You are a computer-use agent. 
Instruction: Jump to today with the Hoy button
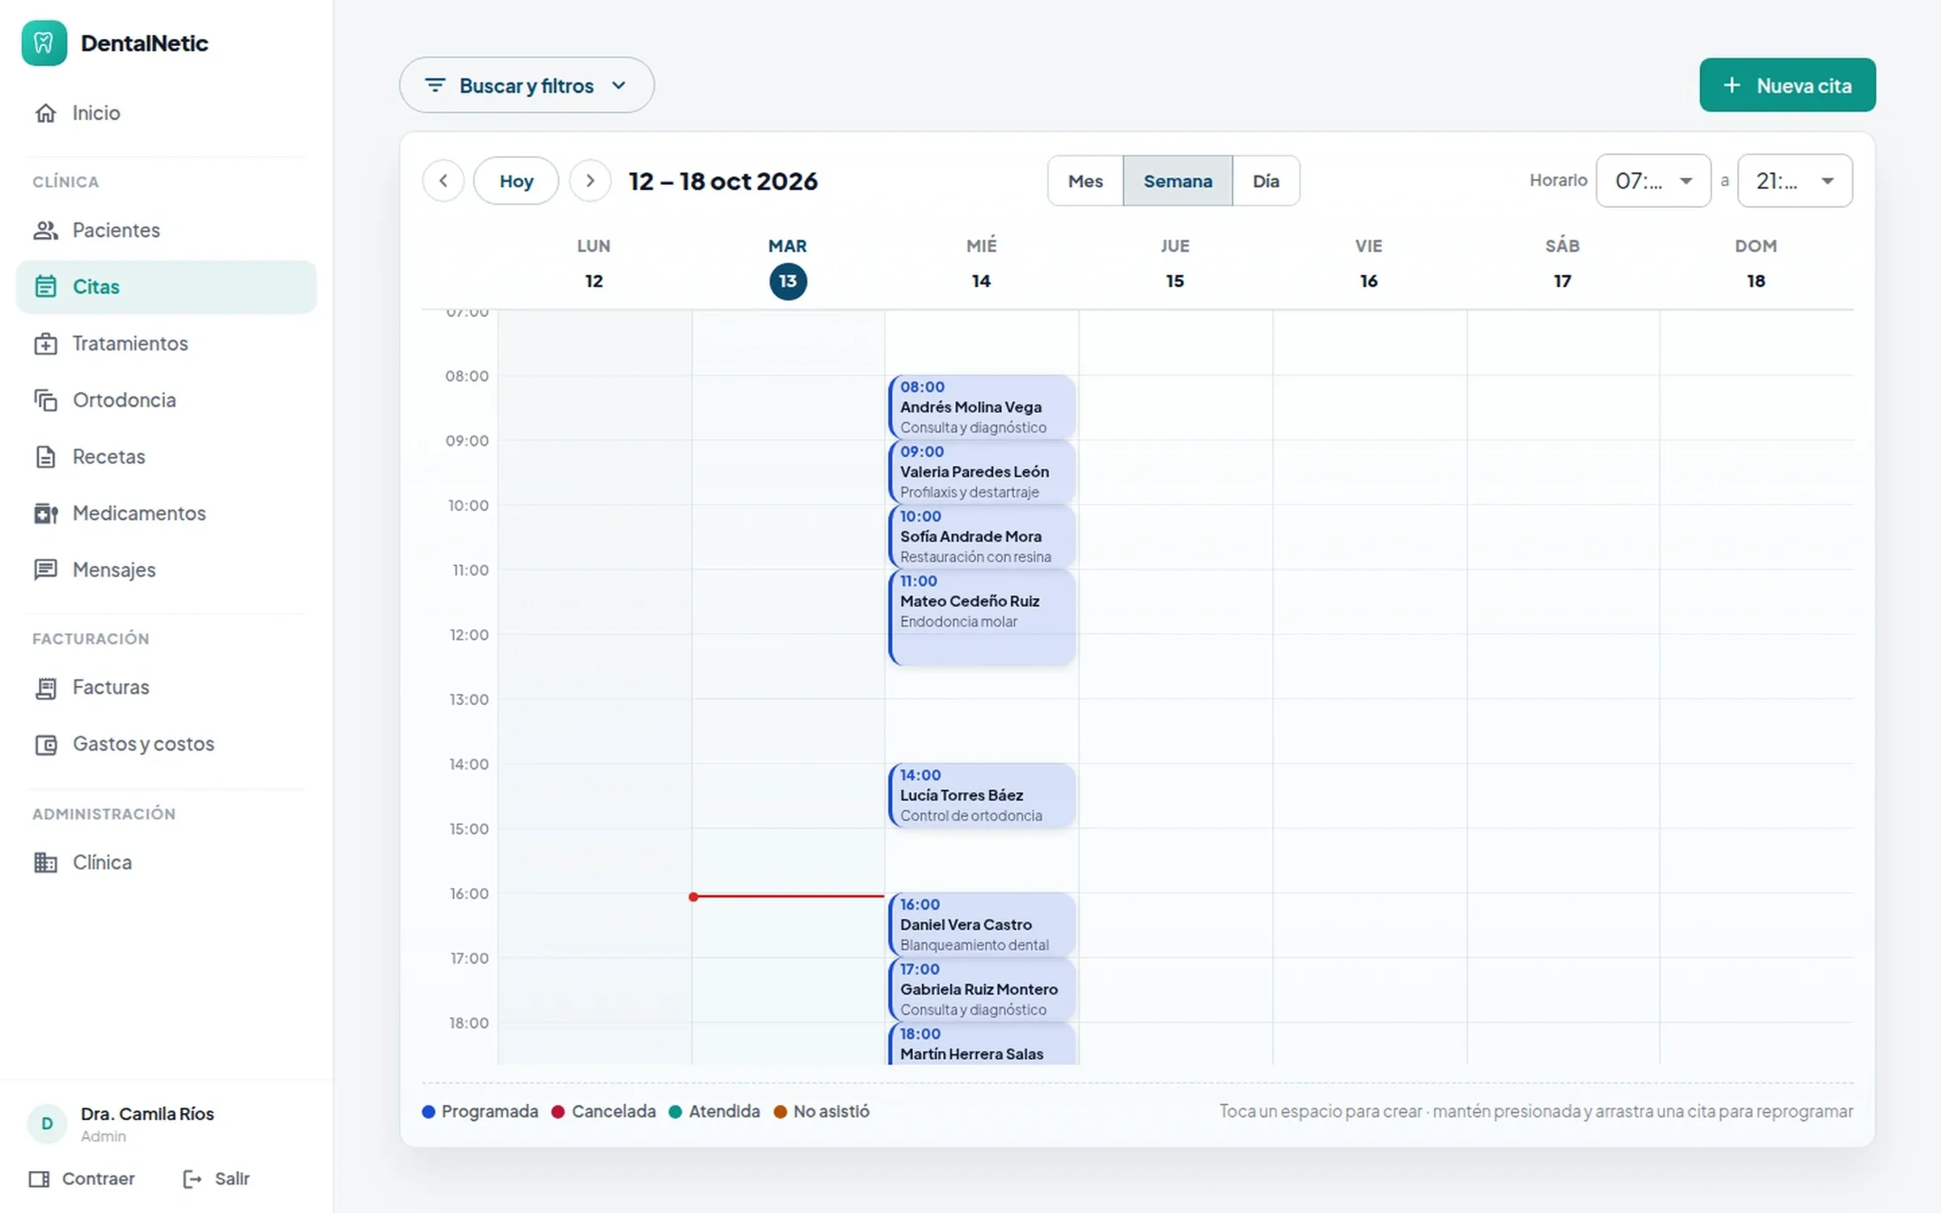(x=516, y=181)
